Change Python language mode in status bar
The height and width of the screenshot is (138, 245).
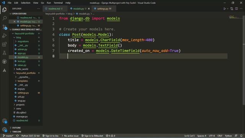click(228, 136)
